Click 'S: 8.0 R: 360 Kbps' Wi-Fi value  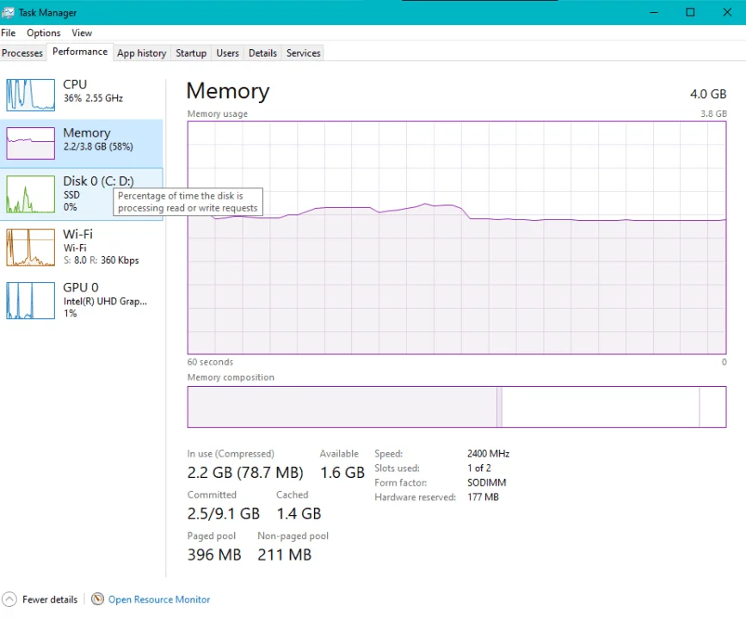(x=102, y=260)
